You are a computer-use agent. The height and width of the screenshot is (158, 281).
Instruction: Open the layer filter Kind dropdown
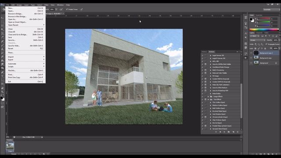254,36
